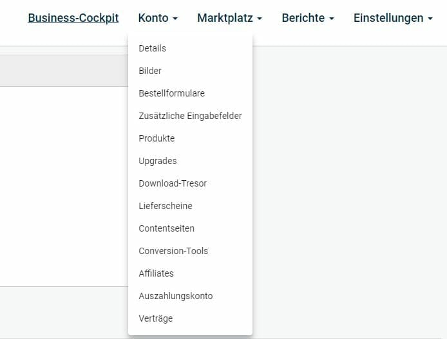
Task: Open Download-Tresor from the menu
Action: pos(173,183)
